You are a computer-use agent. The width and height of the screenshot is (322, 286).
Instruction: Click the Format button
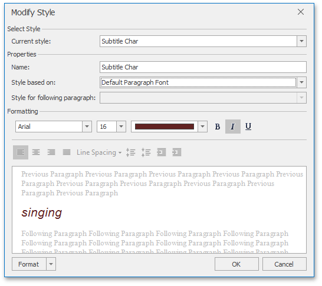(29, 264)
